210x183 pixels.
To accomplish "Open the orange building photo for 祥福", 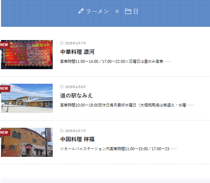I will point(27,142).
